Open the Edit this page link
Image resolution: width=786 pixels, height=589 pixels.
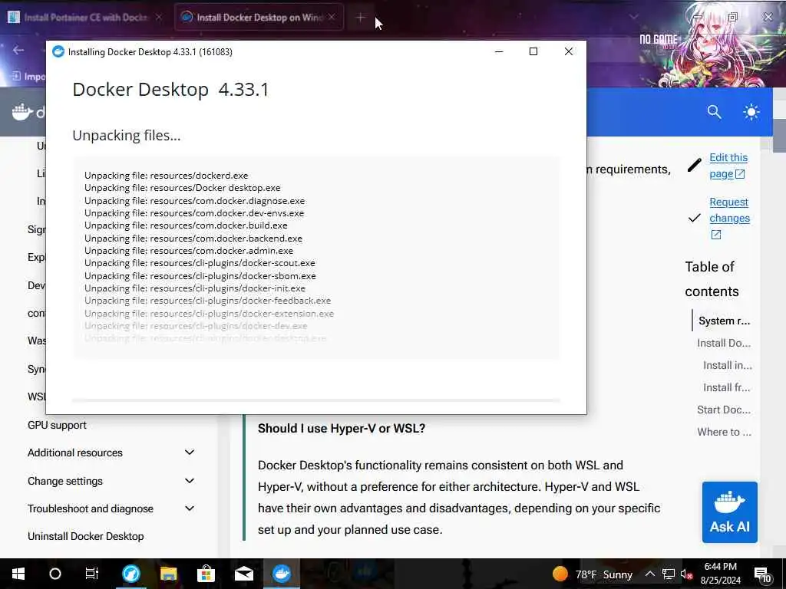click(728, 166)
